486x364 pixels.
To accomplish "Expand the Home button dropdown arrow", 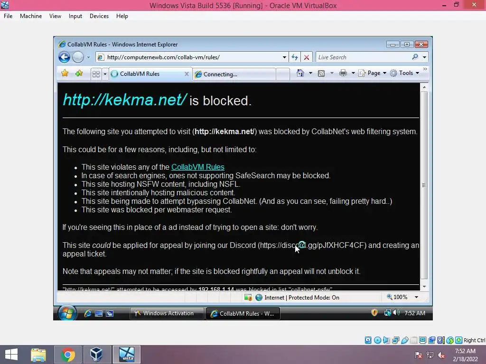I will [x=310, y=73].
